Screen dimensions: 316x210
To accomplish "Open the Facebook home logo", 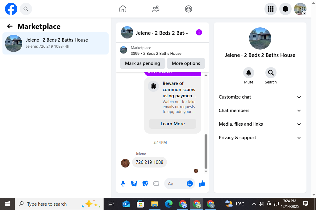I will 11,9.
